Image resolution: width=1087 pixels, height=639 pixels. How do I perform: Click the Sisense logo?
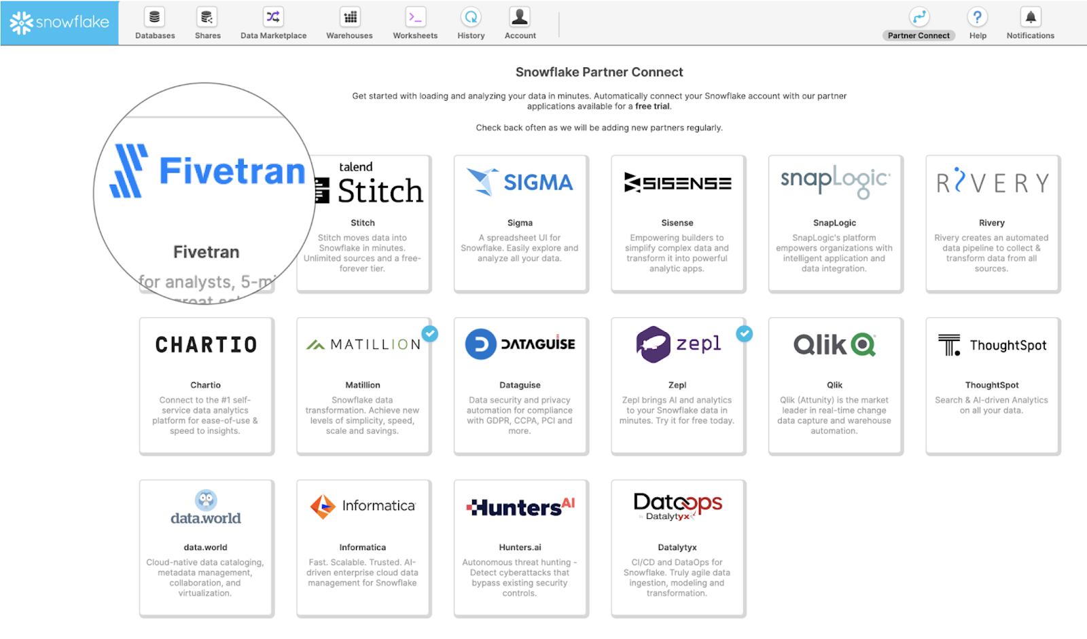click(677, 183)
